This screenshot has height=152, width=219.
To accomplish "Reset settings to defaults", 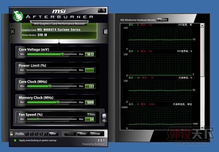I will (x=83, y=134).
